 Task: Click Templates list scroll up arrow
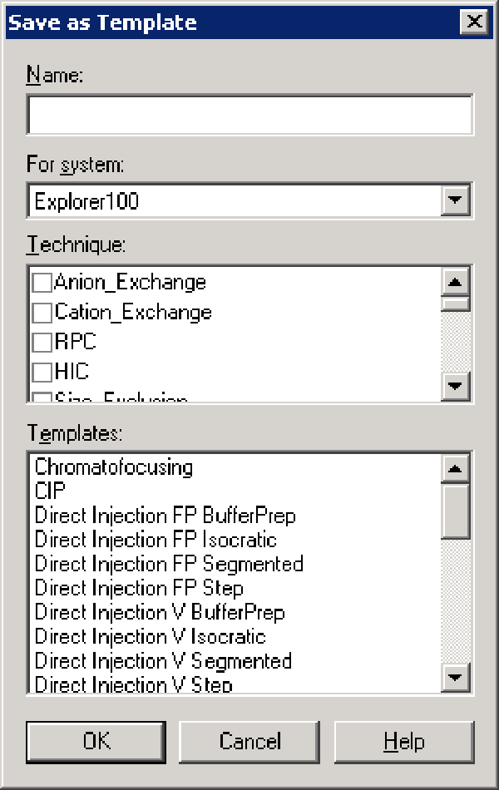point(455,468)
